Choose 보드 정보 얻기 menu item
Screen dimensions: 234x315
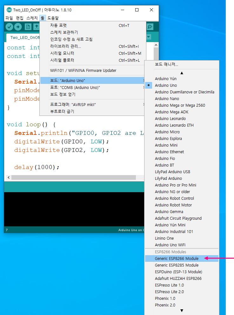click(92, 94)
